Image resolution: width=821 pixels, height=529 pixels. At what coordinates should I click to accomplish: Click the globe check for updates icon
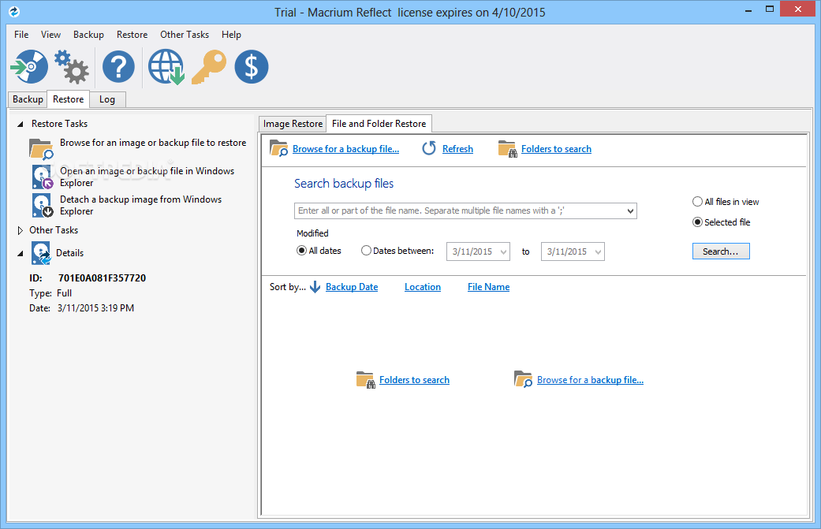click(166, 67)
